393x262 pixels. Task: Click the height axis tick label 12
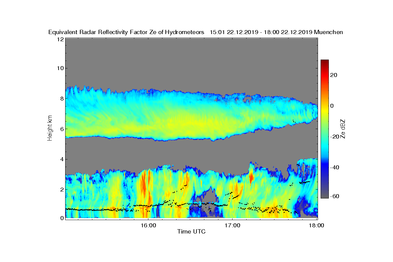point(60,39)
